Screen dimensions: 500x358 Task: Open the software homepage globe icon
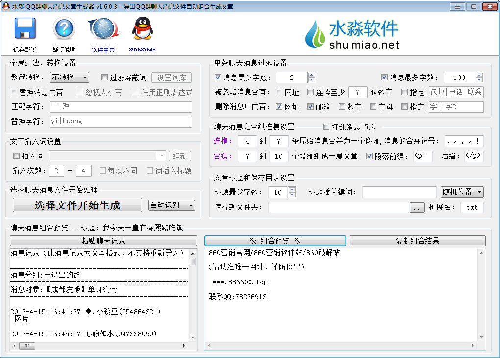[x=103, y=28]
